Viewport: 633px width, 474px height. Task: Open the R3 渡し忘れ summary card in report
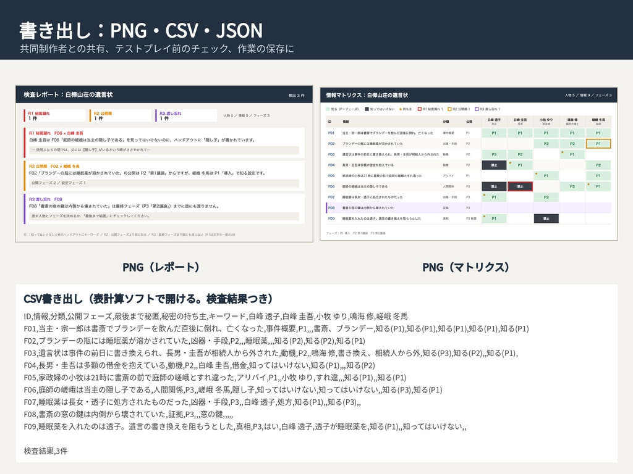(x=185, y=115)
